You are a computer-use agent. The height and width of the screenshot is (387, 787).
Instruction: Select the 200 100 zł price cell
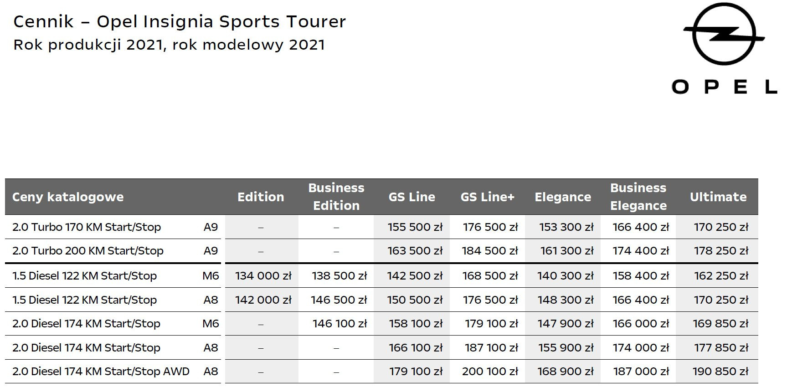[x=490, y=371]
